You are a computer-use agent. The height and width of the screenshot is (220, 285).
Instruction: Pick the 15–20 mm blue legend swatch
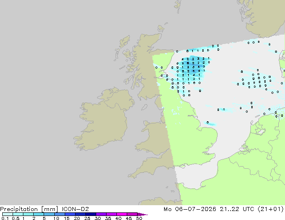tap(70, 214)
